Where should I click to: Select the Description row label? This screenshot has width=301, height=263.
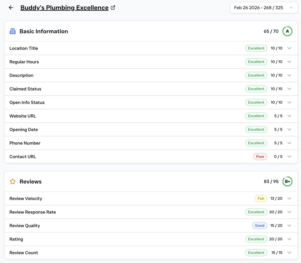coord(21,75)
